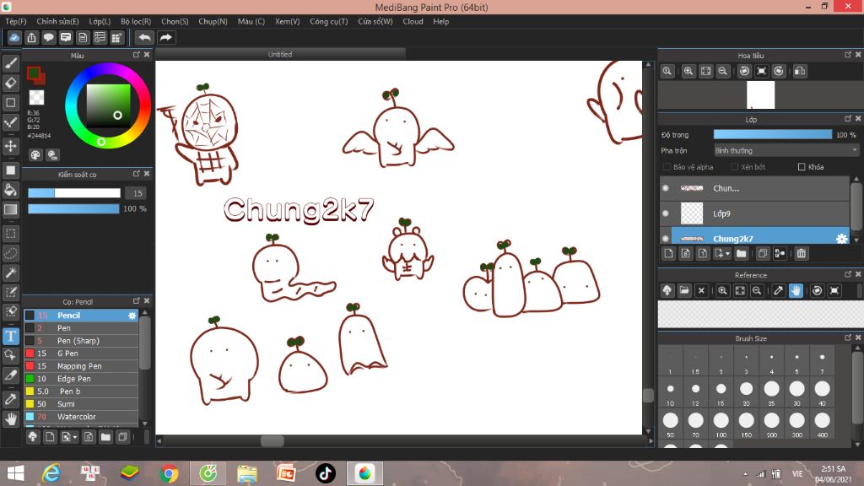This screenshot has height=486, width=864.
Task: Pick brush size 100 preset
Action: point(721,424)
